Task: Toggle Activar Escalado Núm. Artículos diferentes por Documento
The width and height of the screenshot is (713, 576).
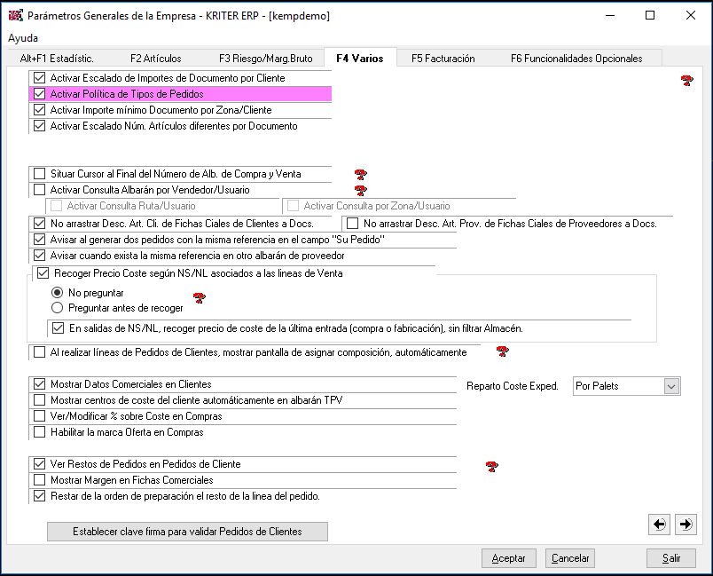Action: (40, 125)
